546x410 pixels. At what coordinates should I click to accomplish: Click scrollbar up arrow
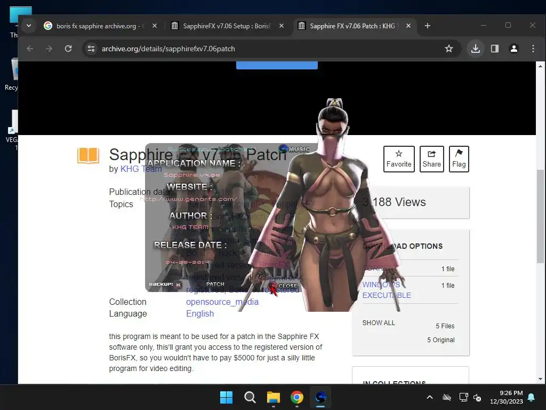pos(540,66)
